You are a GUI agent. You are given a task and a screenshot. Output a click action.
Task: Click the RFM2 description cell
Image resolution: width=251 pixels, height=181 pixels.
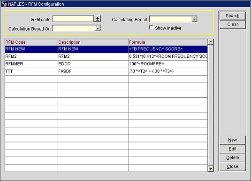[93, 56]
